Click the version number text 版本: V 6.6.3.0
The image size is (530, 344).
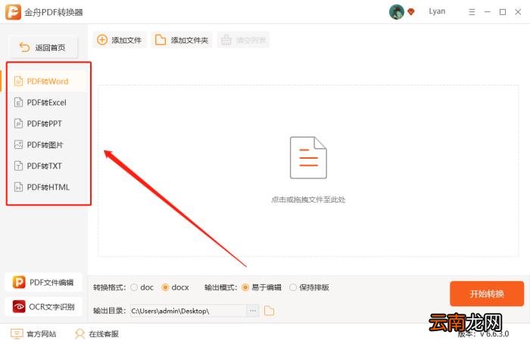point(483,334)
